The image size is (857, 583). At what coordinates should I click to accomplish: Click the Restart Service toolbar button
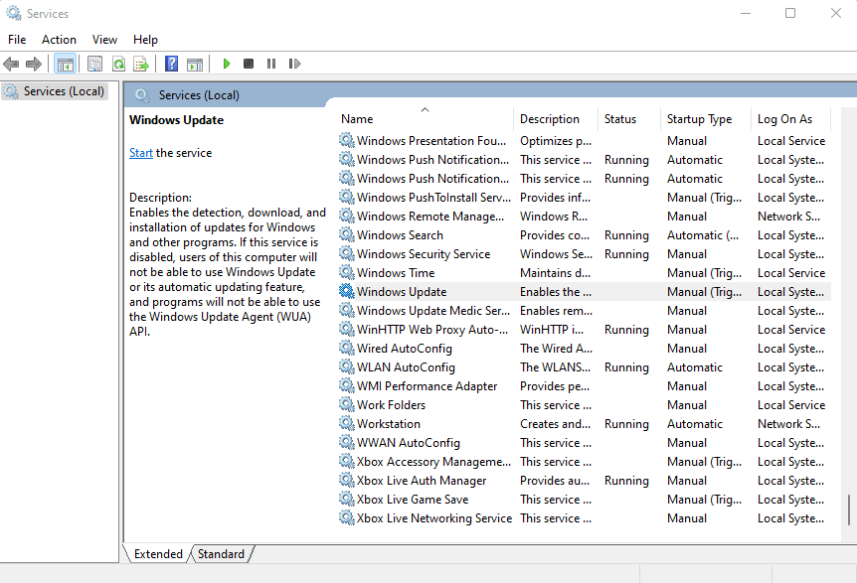294,64
